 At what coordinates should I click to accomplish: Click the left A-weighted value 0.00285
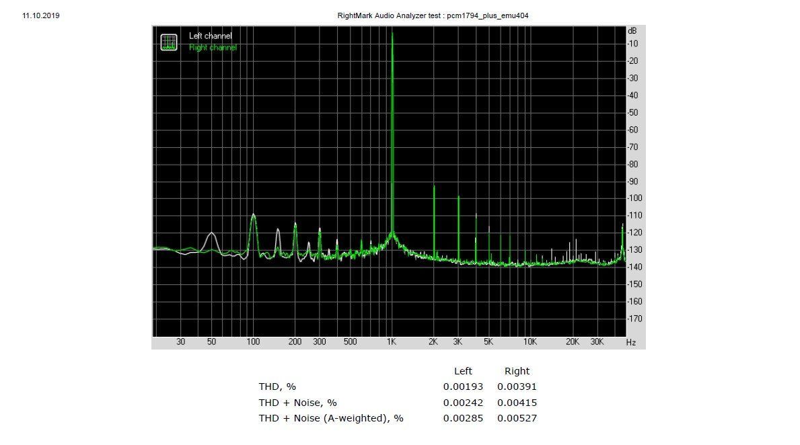[x=463, y=418]
